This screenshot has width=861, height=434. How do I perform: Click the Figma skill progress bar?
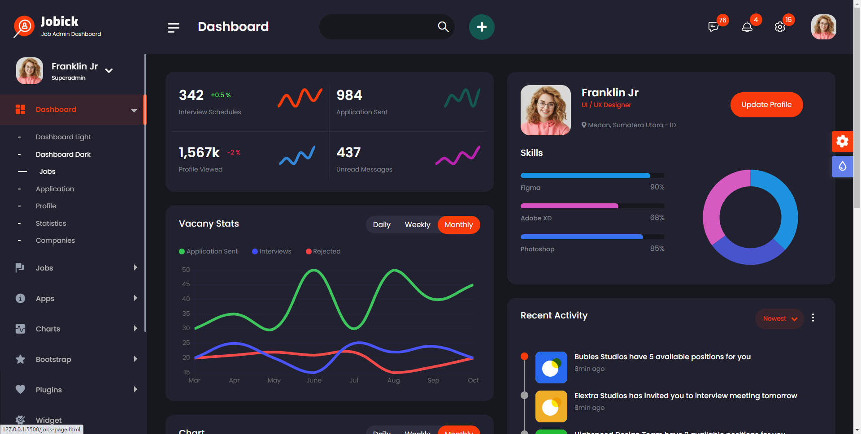point(592,176)
